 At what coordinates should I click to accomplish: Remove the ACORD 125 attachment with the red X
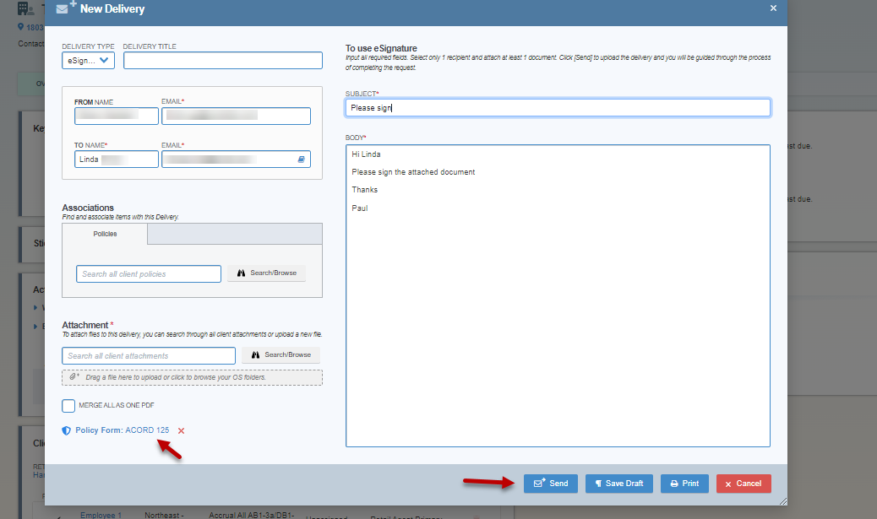tap(179, 430)
